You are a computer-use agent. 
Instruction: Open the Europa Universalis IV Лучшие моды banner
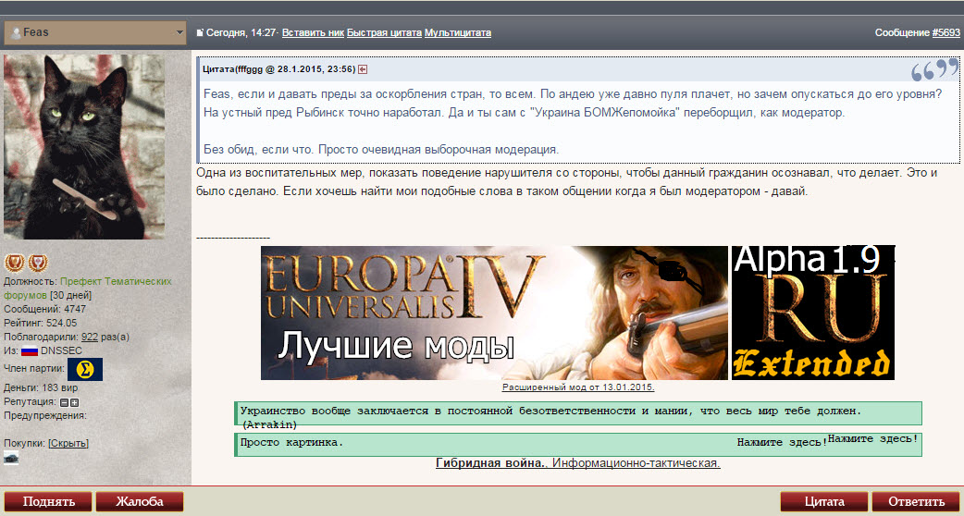pos(494,313)
